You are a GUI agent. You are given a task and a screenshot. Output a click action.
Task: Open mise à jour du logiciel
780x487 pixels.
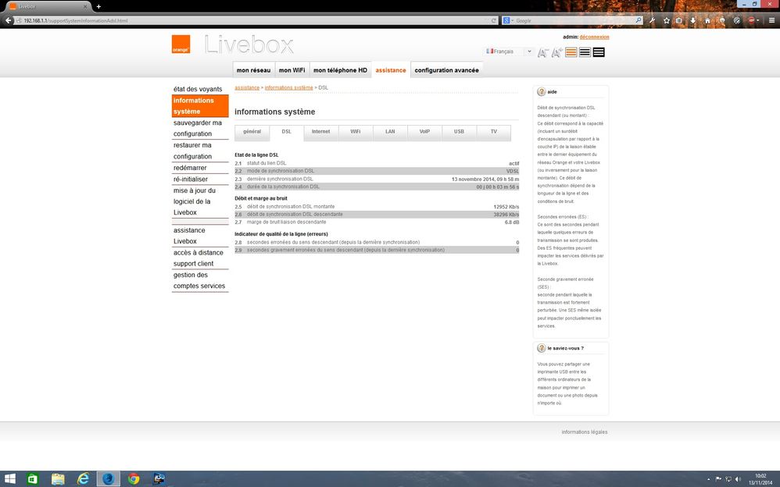point(200,201)
